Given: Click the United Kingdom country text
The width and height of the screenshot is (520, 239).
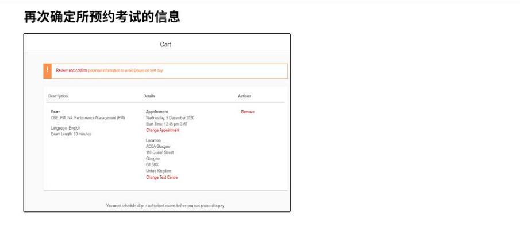Looking at the screenshot, I should coord(159,171).
